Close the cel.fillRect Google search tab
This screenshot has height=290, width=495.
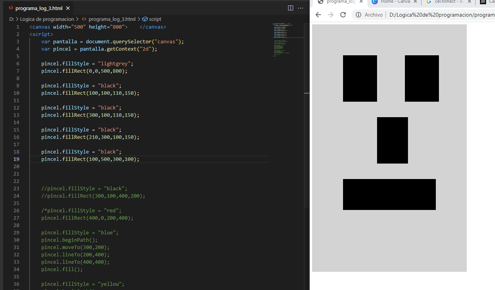[469, 2]
